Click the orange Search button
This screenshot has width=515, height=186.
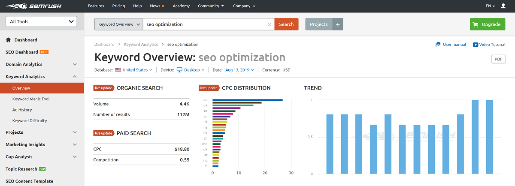tap(286, 24)
